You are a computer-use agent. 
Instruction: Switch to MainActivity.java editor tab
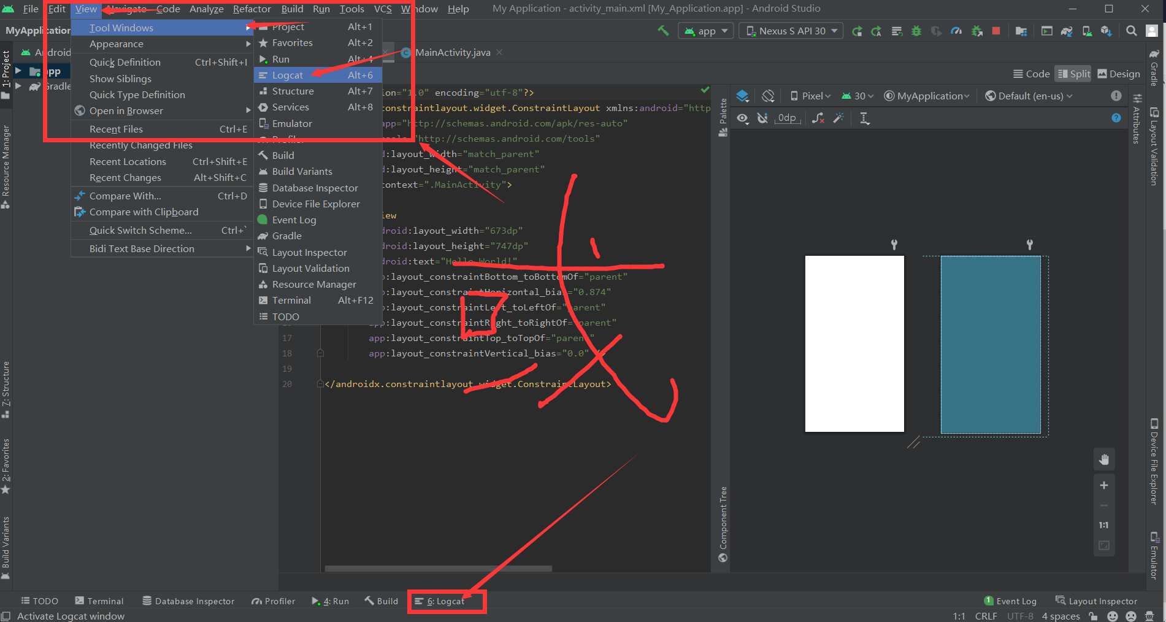pos(452,52)
